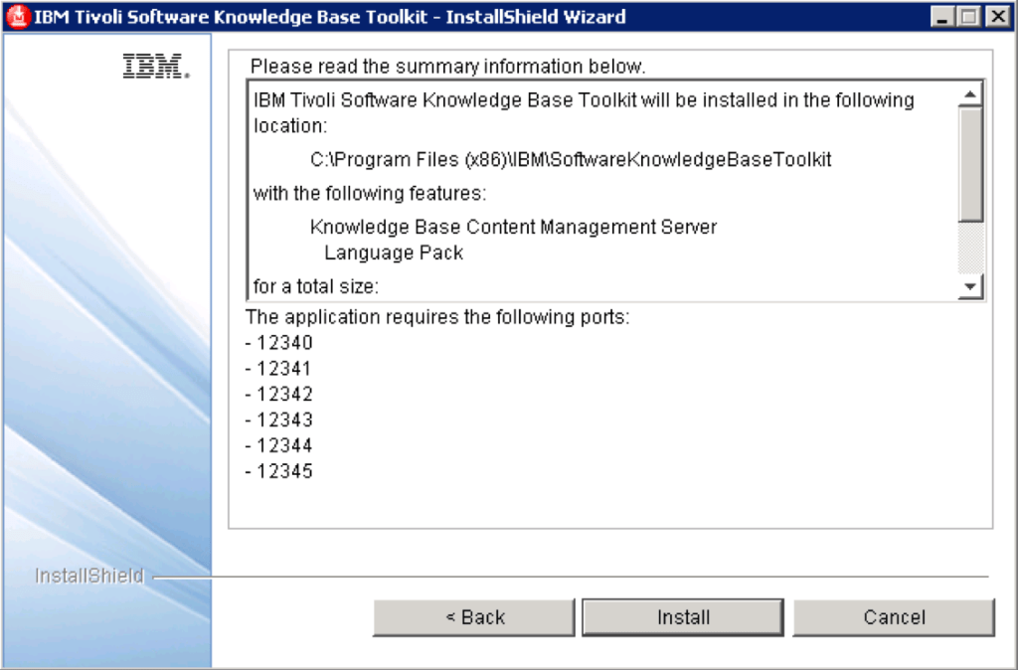The image size is (1018, 670).
Task: Click the summary scrollbar down arrow
Action: pos(970,287)
